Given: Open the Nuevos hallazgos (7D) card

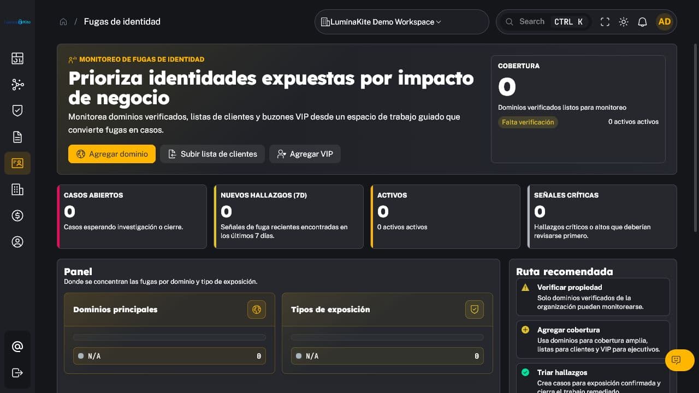Looking at the screenshot, I should [288, 217].
